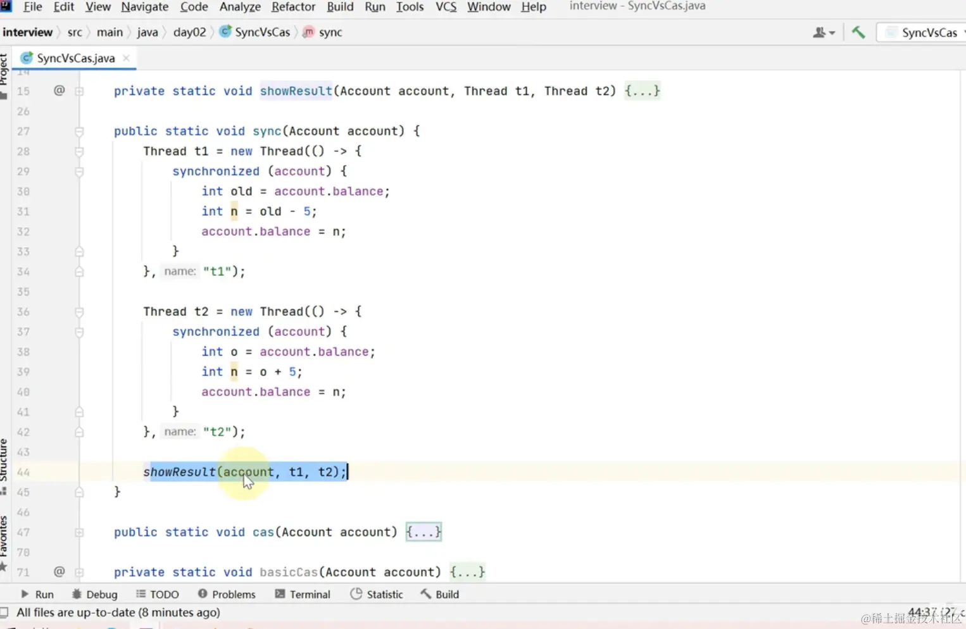
Task: Click the fold end marker on line 45
Action: pyautogui.click(x=79, y=492)
